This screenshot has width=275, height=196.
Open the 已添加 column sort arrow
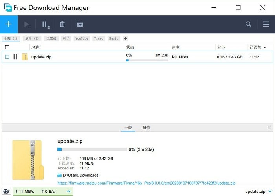[265, 47]
